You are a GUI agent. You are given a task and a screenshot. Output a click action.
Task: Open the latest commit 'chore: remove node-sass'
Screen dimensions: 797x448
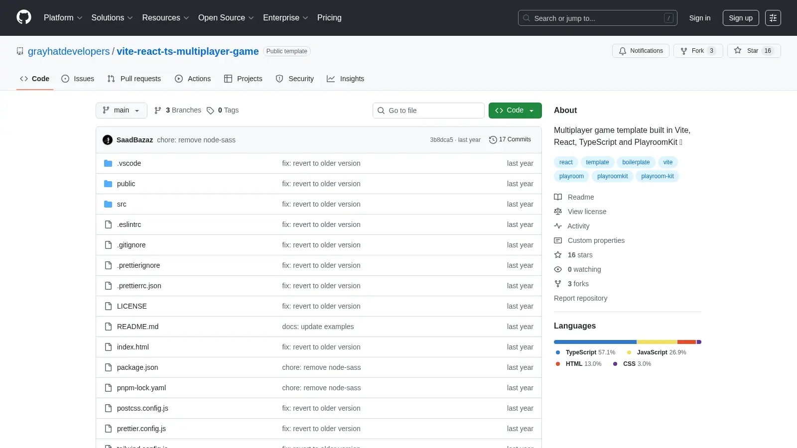point(196,140)
